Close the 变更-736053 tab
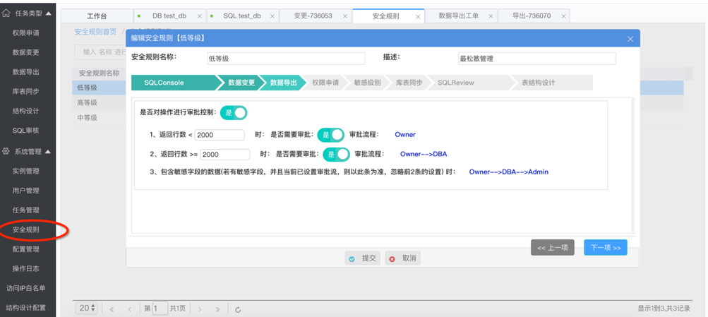This screenshot has height=317, width=708. click(345, 16)
